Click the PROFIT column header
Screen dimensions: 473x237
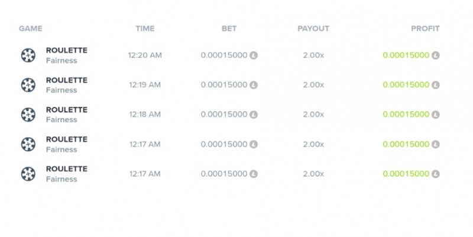click(425, 28)
